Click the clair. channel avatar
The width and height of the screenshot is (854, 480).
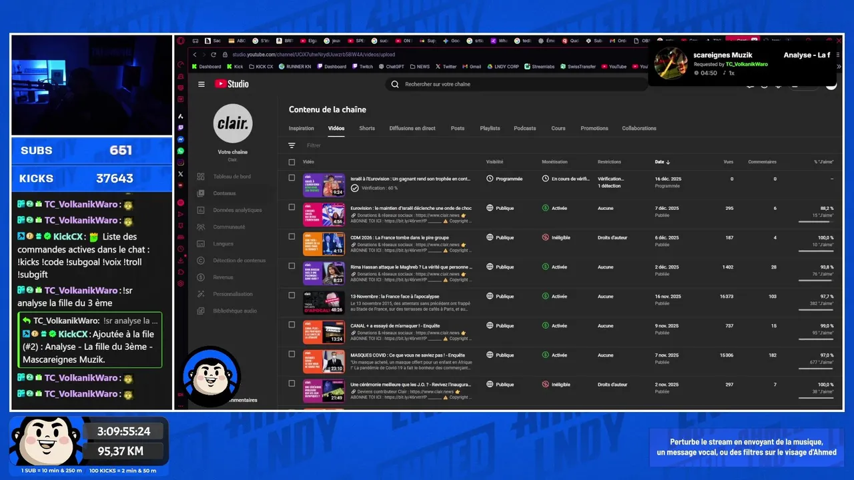point(233,123)
